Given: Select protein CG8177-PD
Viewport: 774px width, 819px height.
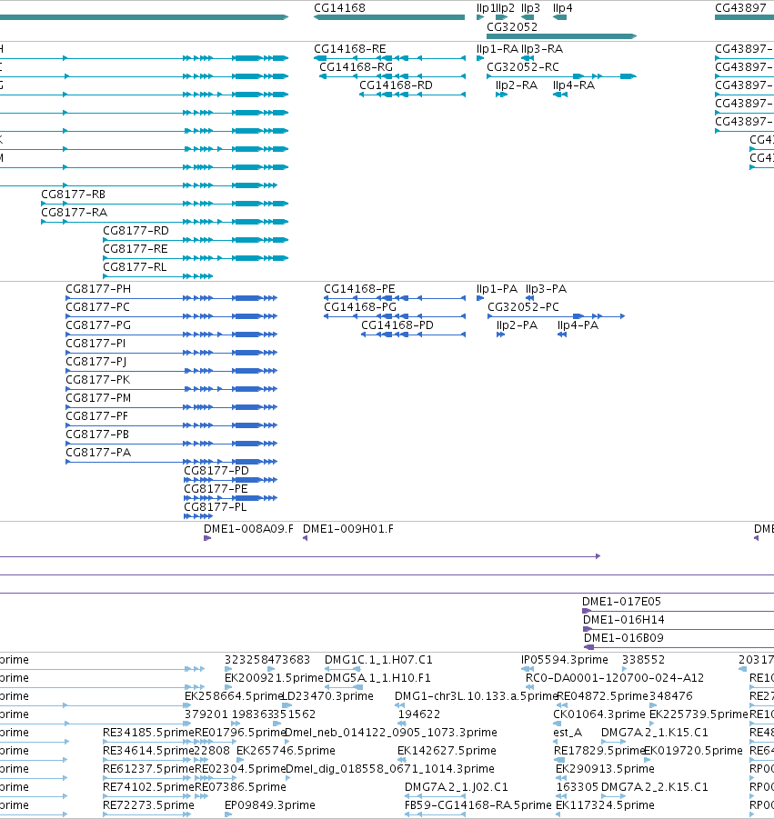Looking at the screenshot, I should click(216, 471).
